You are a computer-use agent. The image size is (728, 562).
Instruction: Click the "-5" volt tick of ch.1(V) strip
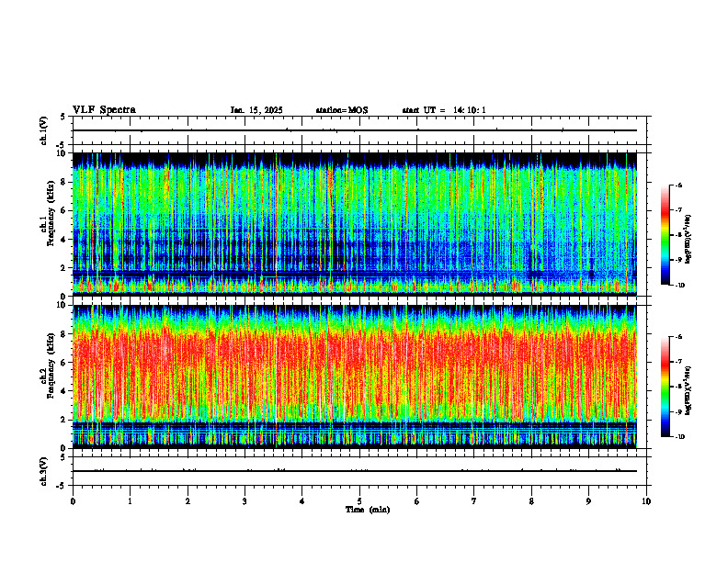coord(61,145)
